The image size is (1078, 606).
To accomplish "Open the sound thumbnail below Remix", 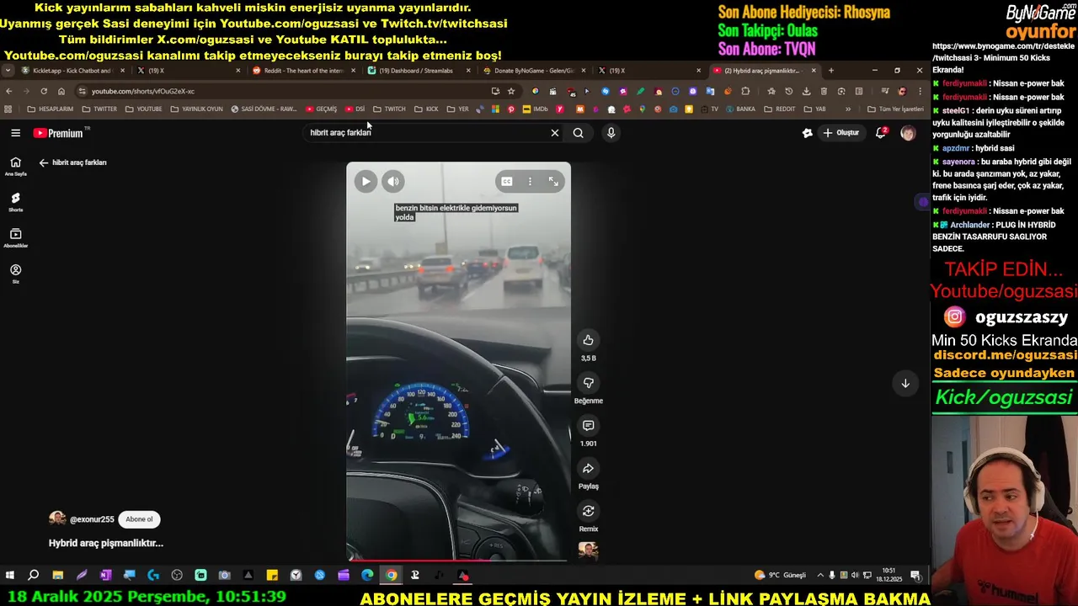I will click(588, 550).
